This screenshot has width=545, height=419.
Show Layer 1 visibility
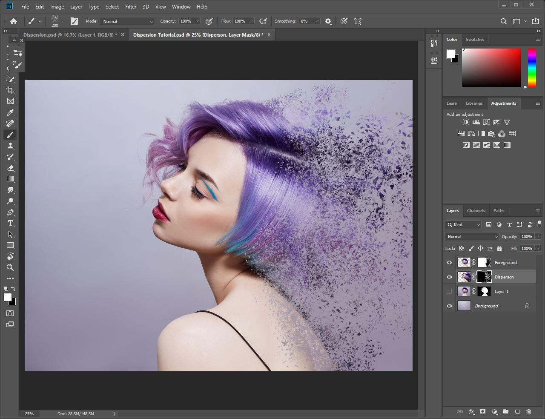click(449, 292)
